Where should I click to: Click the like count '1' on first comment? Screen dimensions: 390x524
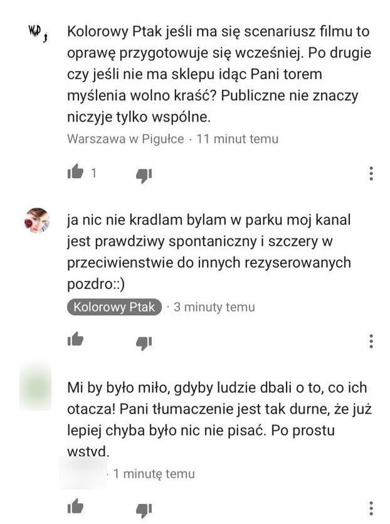(x=93, y=173)
